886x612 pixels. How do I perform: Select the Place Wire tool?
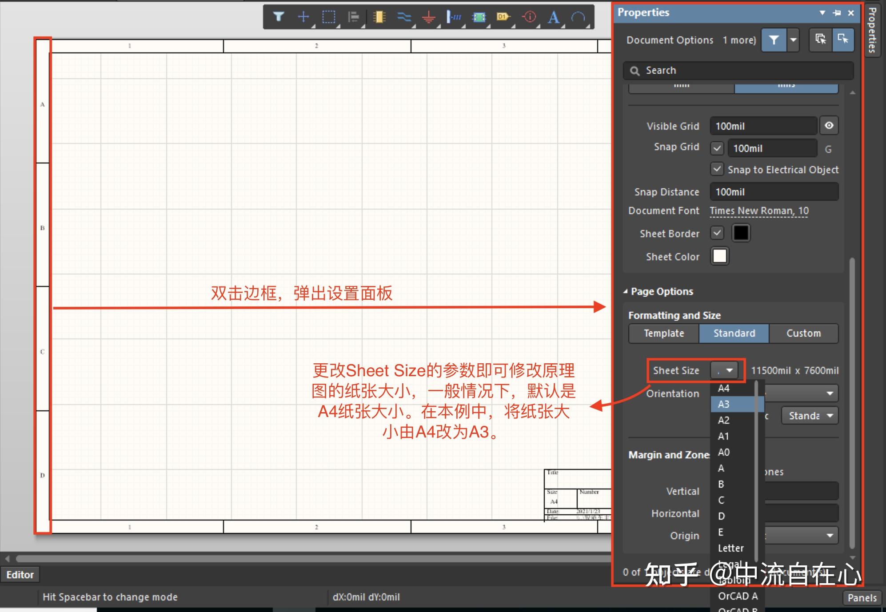(404, 17)
